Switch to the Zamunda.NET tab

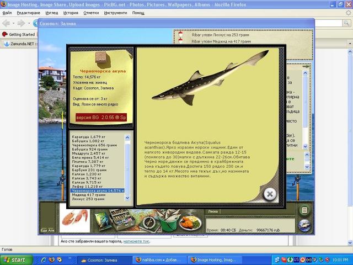click(x=20, y=44)
